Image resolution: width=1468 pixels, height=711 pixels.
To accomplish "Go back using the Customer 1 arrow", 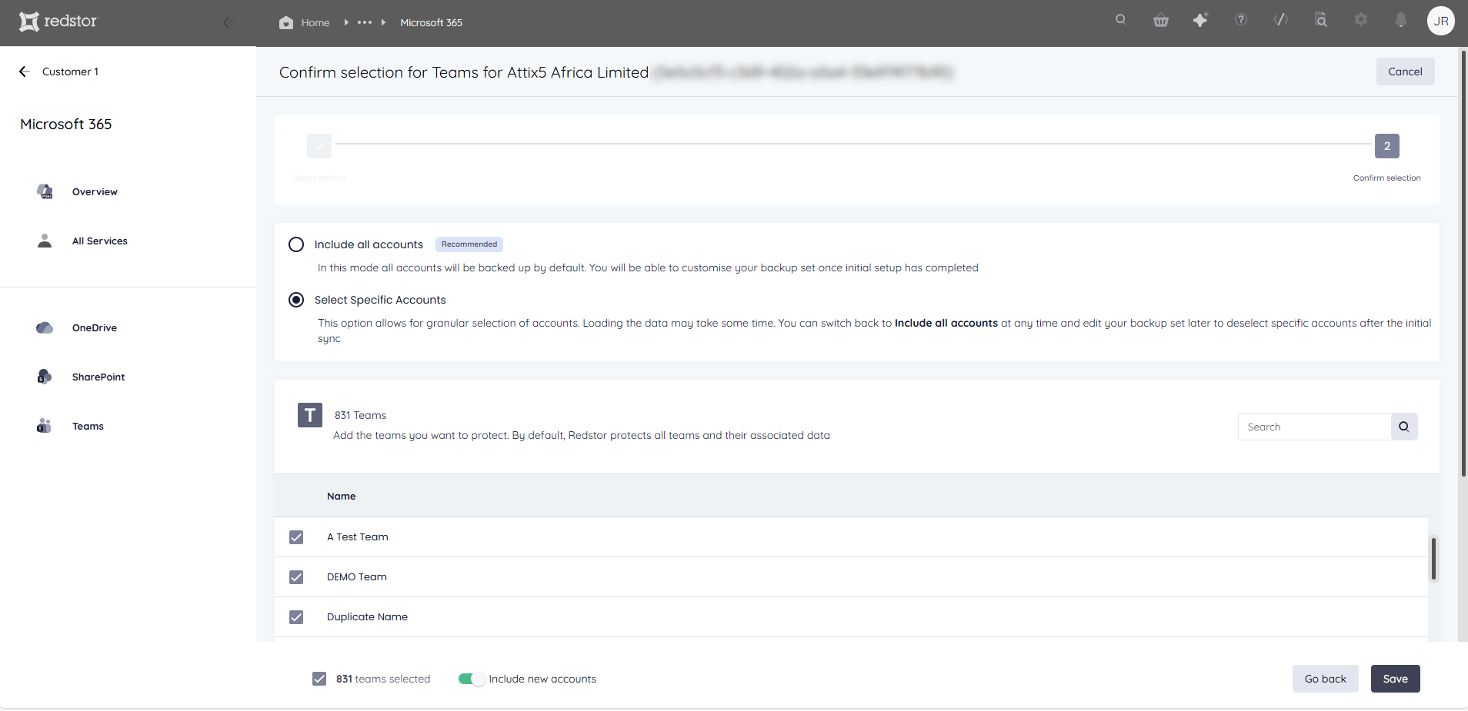I will pos(24,71).
